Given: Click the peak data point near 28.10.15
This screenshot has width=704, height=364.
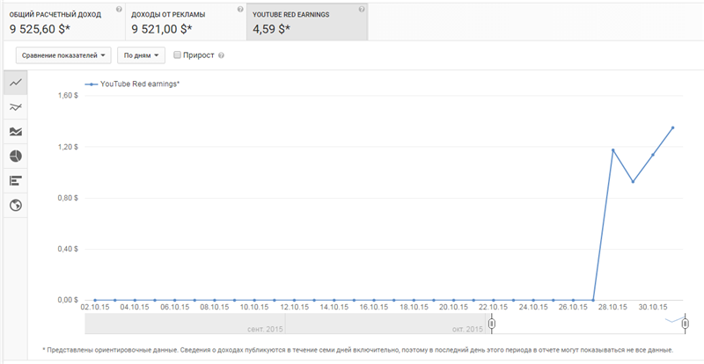Looking at the screenshot, I should coord(612,150).
